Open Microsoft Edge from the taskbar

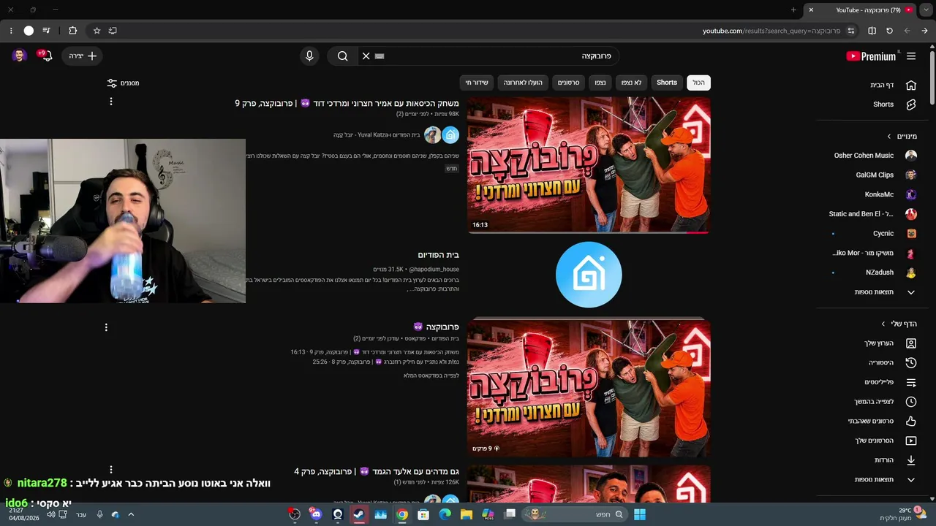(x=445, y=514)
